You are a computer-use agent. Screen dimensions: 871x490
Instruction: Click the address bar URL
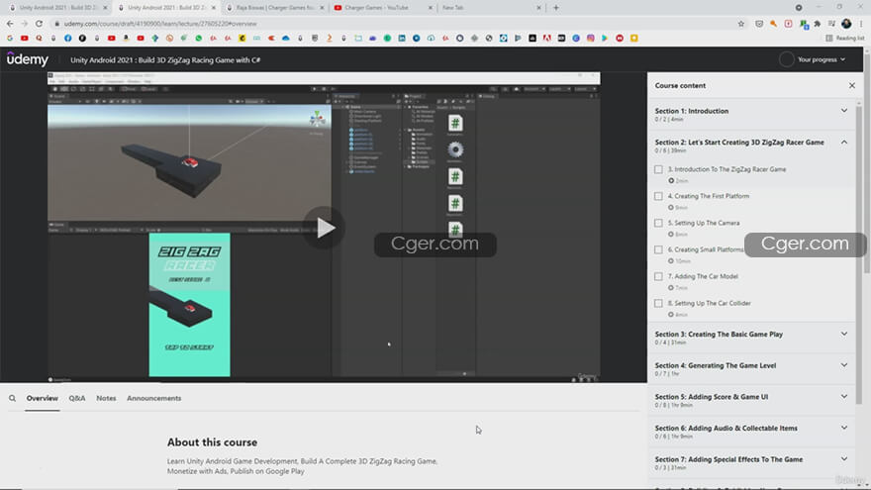[160, 24]
